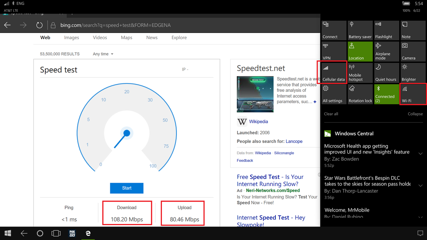The height and width of the screenshot is (240, 427).
Task: Toggle Airplane mode off
Action: click(x=386, y=52)
